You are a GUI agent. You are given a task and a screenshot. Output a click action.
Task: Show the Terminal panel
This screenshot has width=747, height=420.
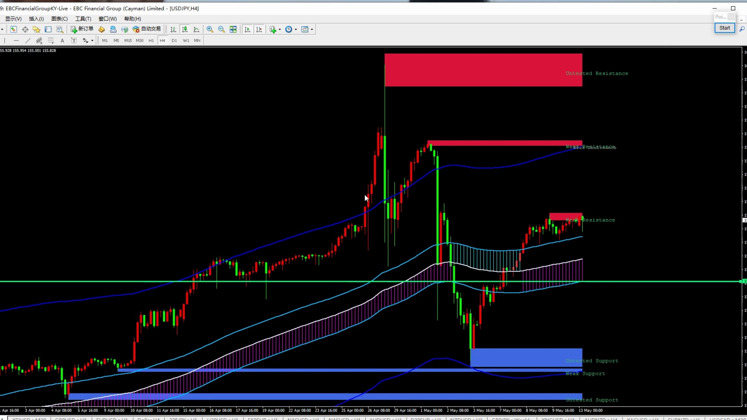coord(48,29)
